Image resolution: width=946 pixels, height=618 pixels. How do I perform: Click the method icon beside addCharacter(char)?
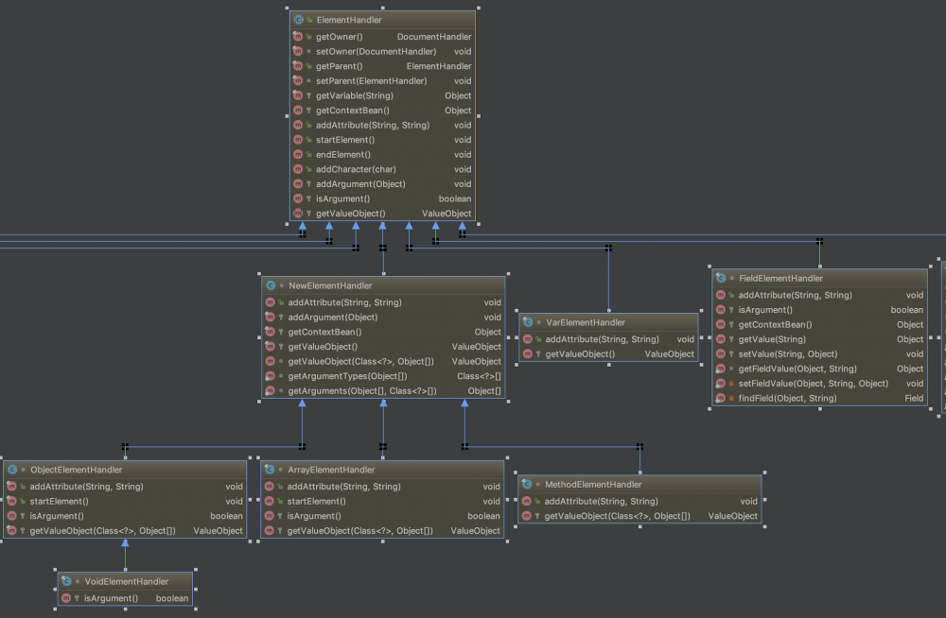tap(298, 169)
